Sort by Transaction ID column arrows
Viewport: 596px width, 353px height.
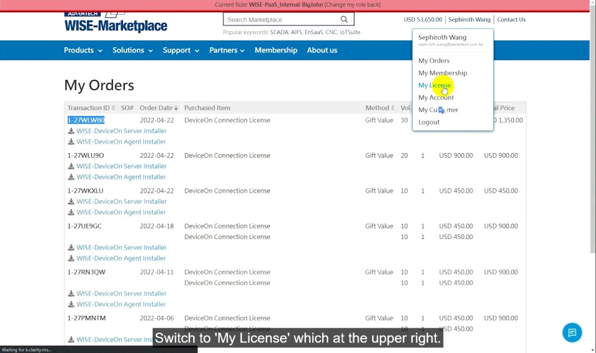113,108
